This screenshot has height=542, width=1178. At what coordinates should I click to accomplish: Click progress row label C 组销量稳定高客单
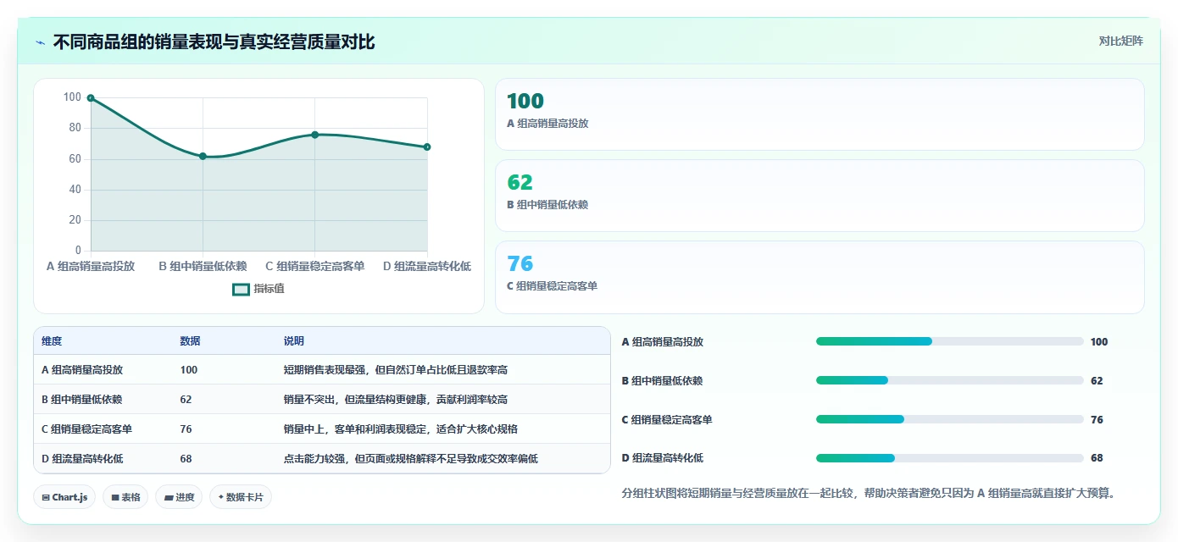coord(667,420)
